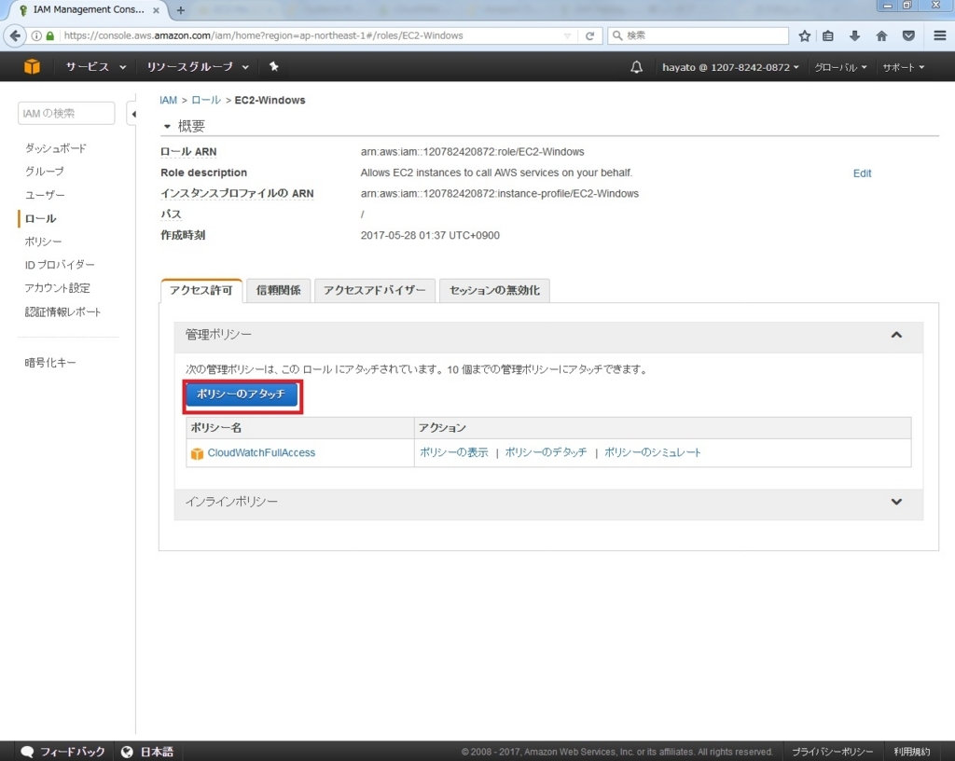The image size is (955, 761).
Task: Click the browser home icon
Action: 881,36
